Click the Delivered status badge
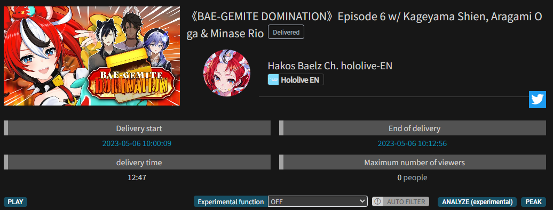Viewport: 553px width, 210px height. point(286,33)
